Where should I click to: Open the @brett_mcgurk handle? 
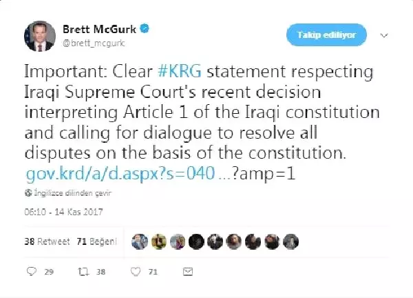pos(94,43)
